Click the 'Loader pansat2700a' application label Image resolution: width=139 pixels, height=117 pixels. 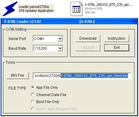[x=34, y=7]
